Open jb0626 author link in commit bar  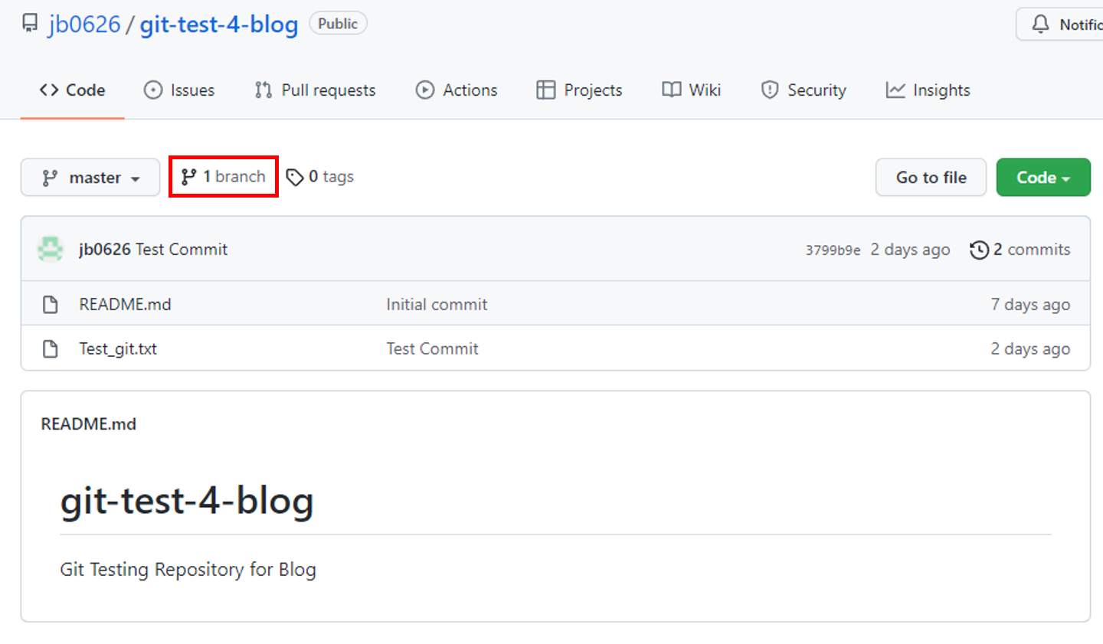point(105,250)
